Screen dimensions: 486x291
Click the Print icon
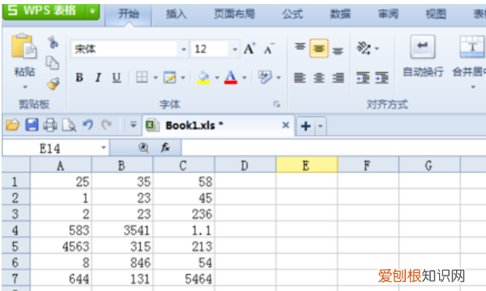coord(50,125)
